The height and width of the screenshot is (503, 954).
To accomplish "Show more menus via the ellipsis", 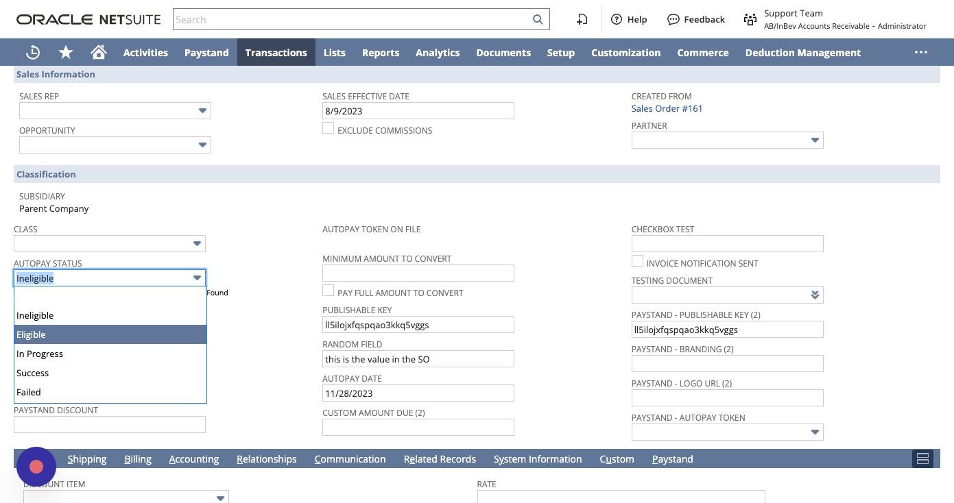I will click(x=921, y=52).
